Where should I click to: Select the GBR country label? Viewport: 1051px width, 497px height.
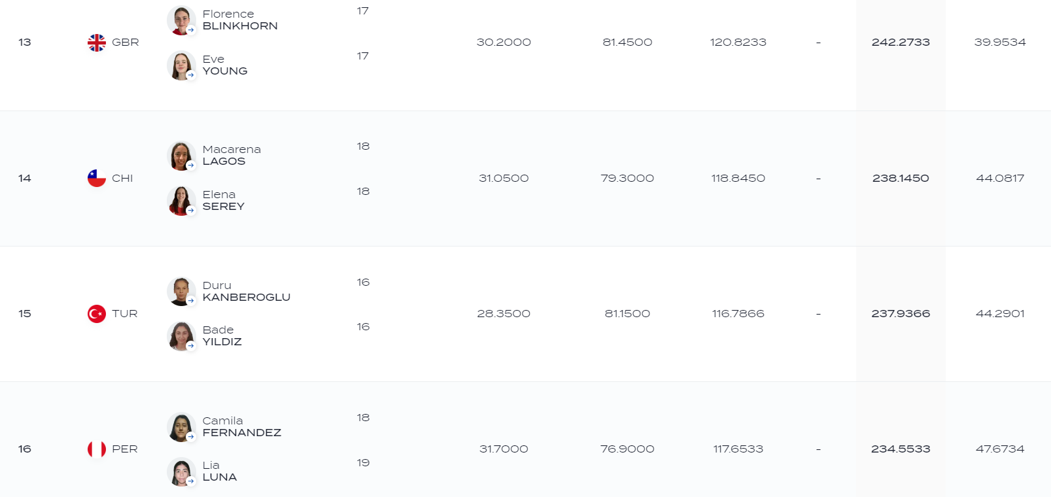(x=126, y=43)
